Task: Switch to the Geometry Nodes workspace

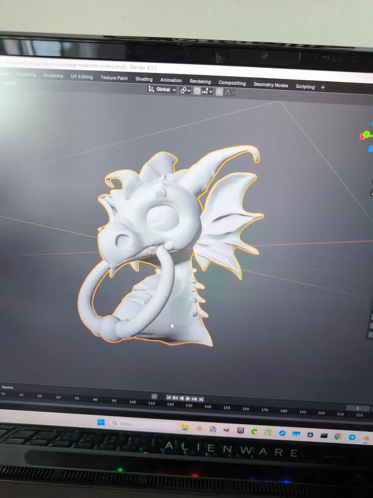Action: [271, 85]
